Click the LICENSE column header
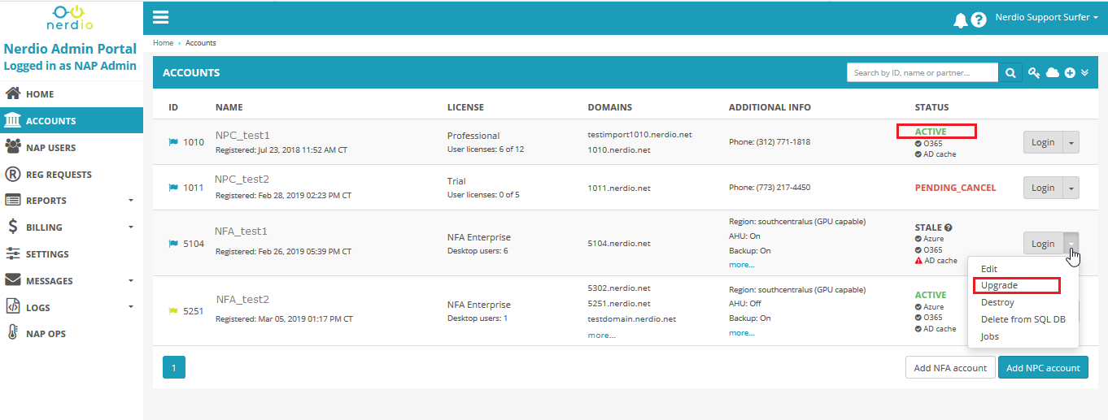 465,107
